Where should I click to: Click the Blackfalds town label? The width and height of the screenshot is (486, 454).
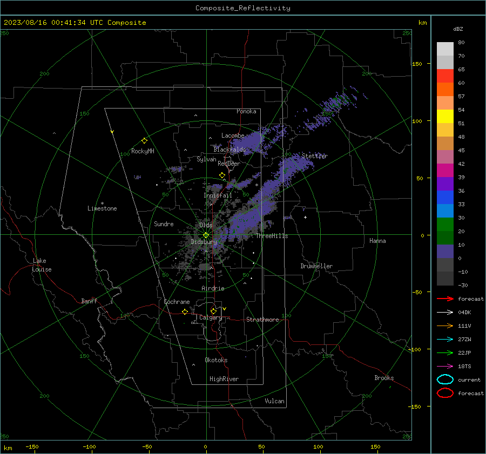(230, 150)
